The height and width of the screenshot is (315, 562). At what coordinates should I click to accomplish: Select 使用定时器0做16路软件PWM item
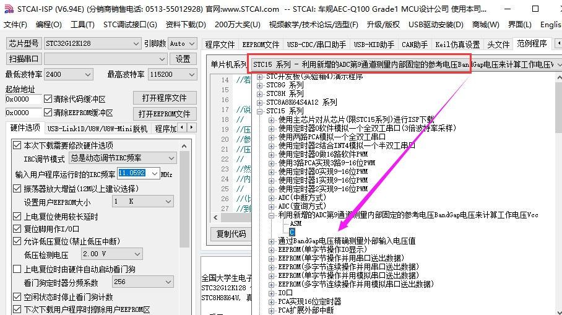coord(323,154)
